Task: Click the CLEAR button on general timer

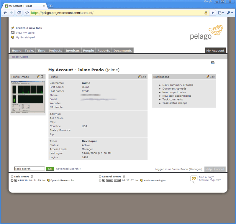Action: click(117, 180)
